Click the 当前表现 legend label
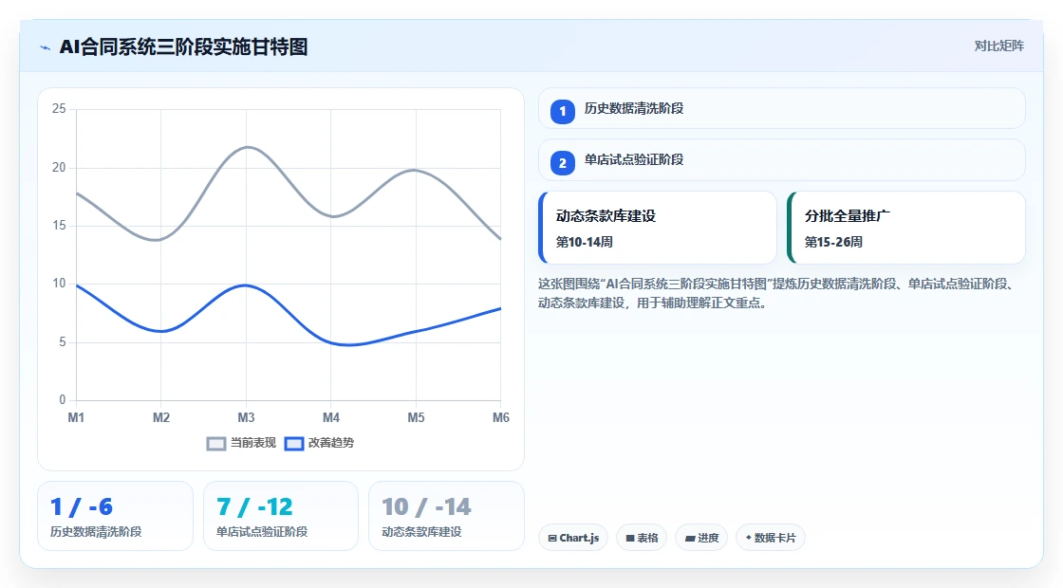The width and height of the screenshot is (1063, 588). point(252,443)
